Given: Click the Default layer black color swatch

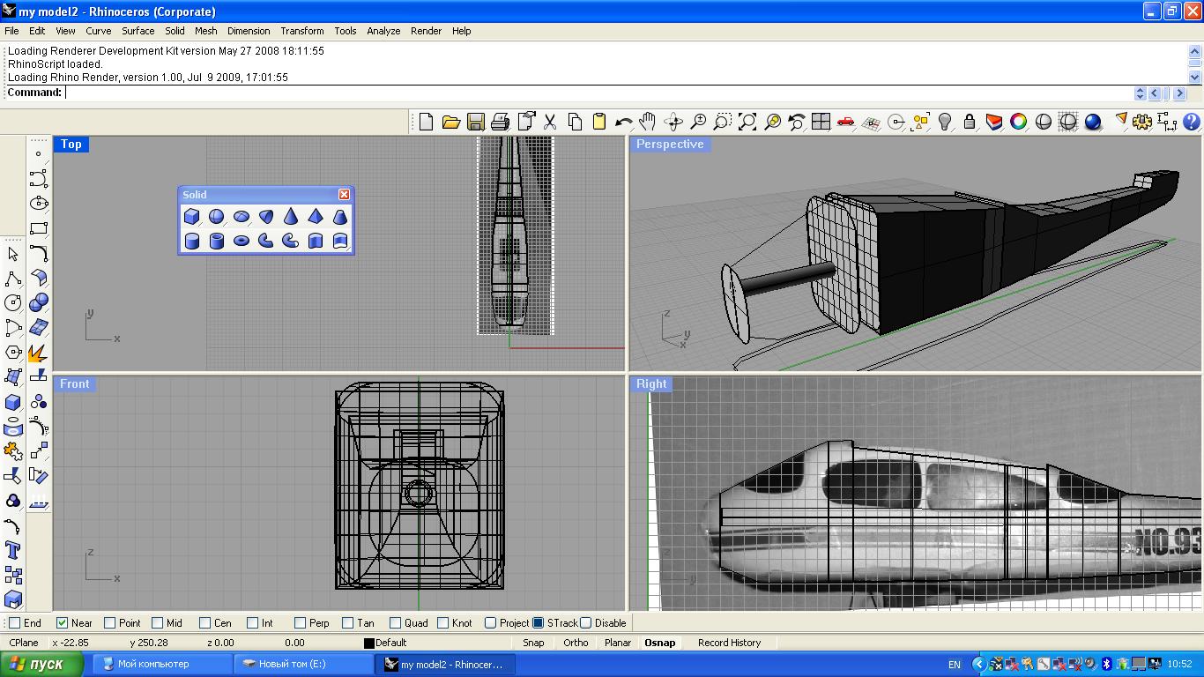Looking at the screenshot, I should 369,644.
